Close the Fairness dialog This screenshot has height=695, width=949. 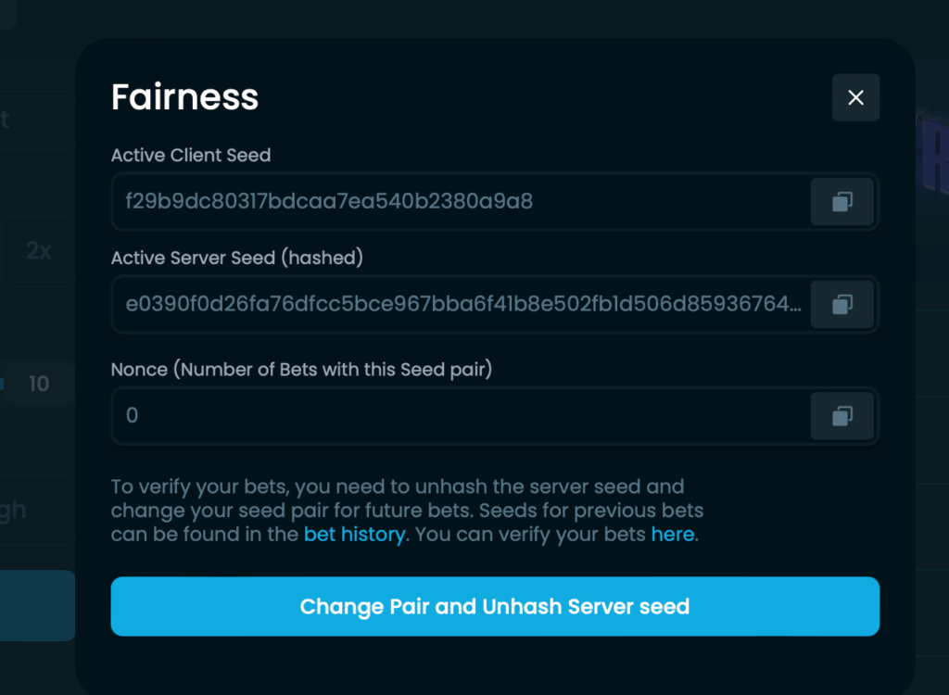click(855, 97)
